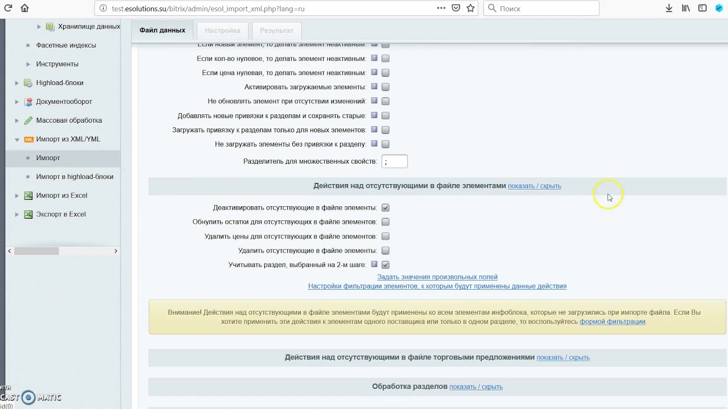Check 'Не загружать элементы без привязки к разделу'
This screenshot has width=728, height=409.
click(x=386, y=144)
